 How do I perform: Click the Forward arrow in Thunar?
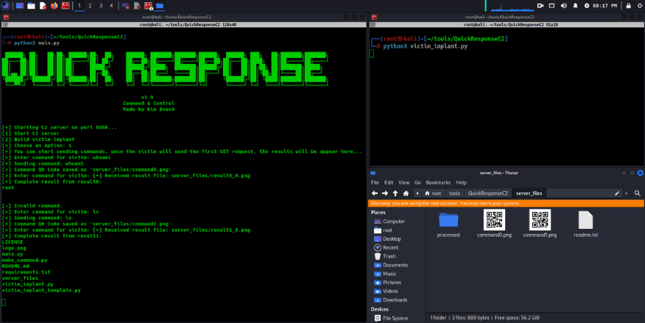pyautogui.click(x=384, y=193)
